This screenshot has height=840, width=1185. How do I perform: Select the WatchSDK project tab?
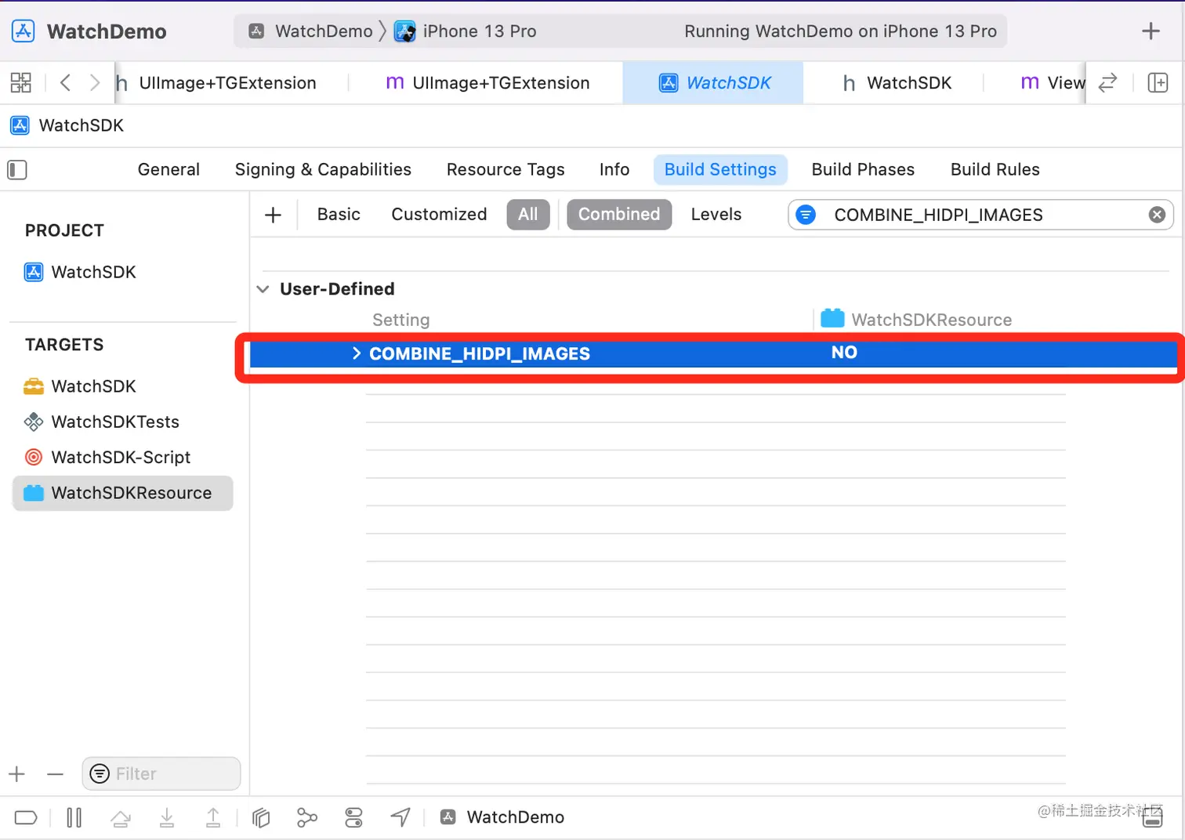tap(714, 83)
